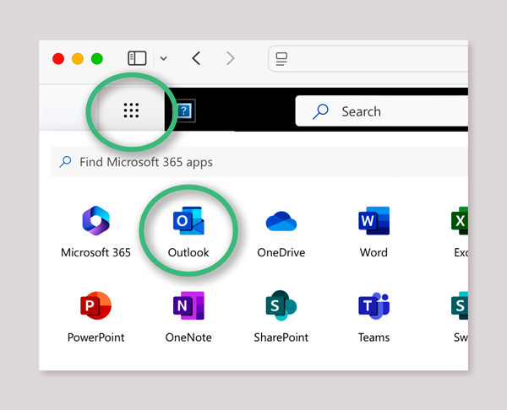Open the Microsoft 365 app
Screen dimensions: 507x410
(95, 232)
